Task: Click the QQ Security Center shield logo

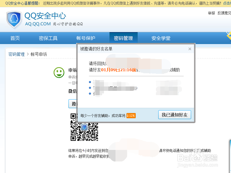Action: pos(14,20)
